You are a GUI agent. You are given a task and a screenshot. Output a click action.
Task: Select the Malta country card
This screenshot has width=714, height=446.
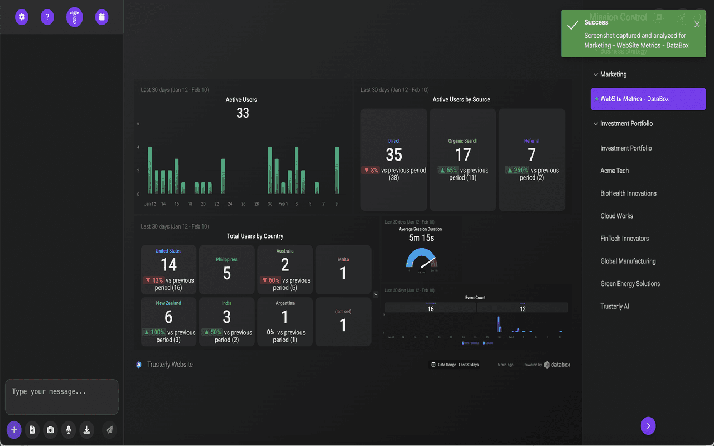tap(343, 270)
